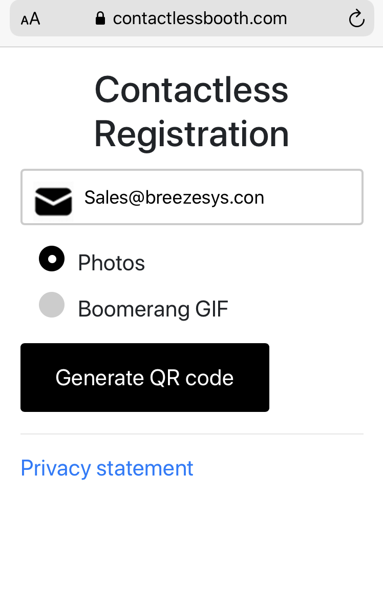The width and height of the screenshot is (383, 613).
Task: Click the Contactless Registration heading
Action: tap(192, 112)
